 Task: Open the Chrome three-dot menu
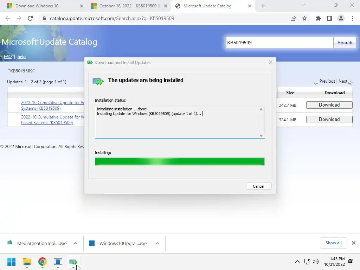(x=352, y=18)
